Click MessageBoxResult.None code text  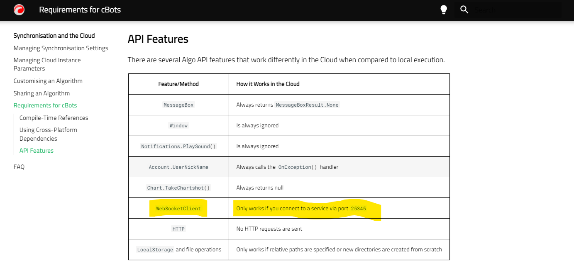click(x=308, y=105)
